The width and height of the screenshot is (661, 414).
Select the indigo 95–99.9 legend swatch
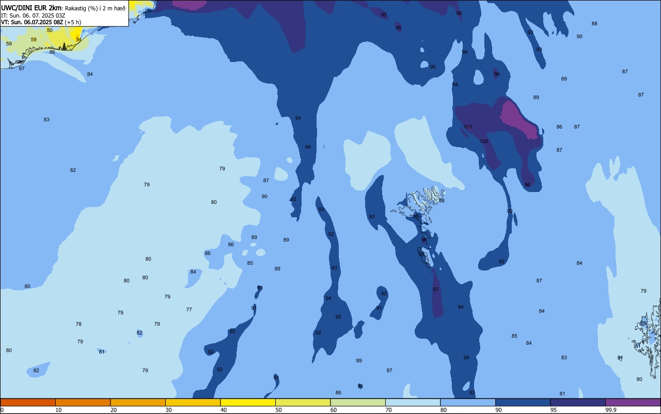578,402
